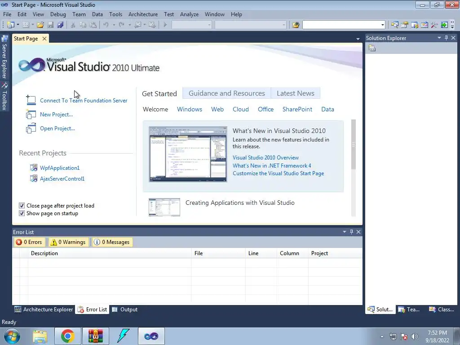Select the Cloud category link
Screen dimensions: 460x345
(241, 110)
